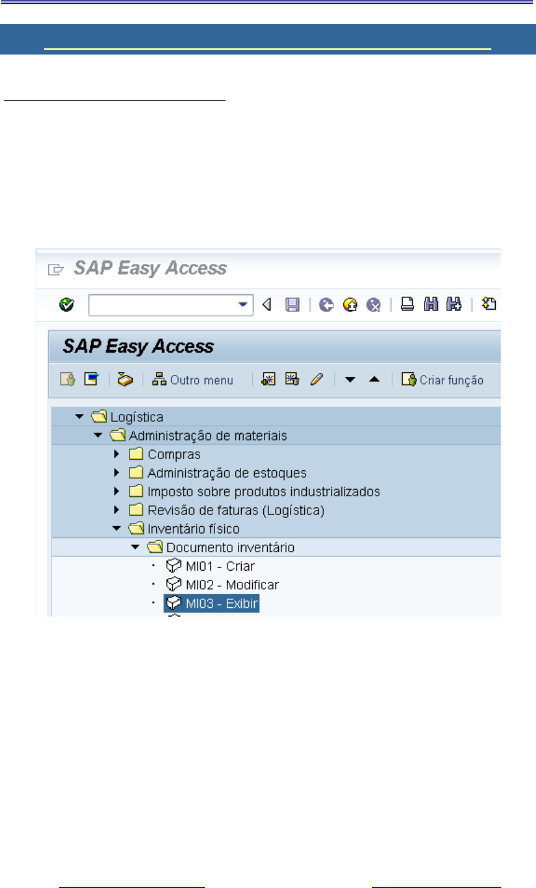Select the Compras label
The width and height of the screenshot is (536, 888).
[174, 454]
